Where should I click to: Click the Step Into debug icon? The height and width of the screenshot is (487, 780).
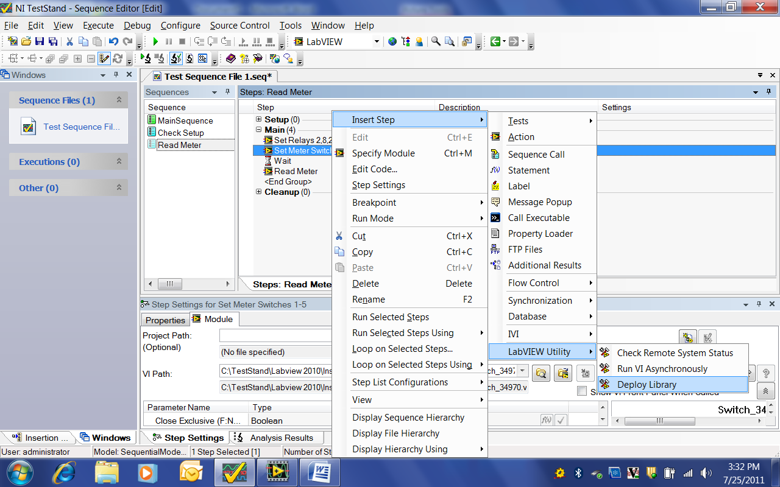tap(199, 41)
